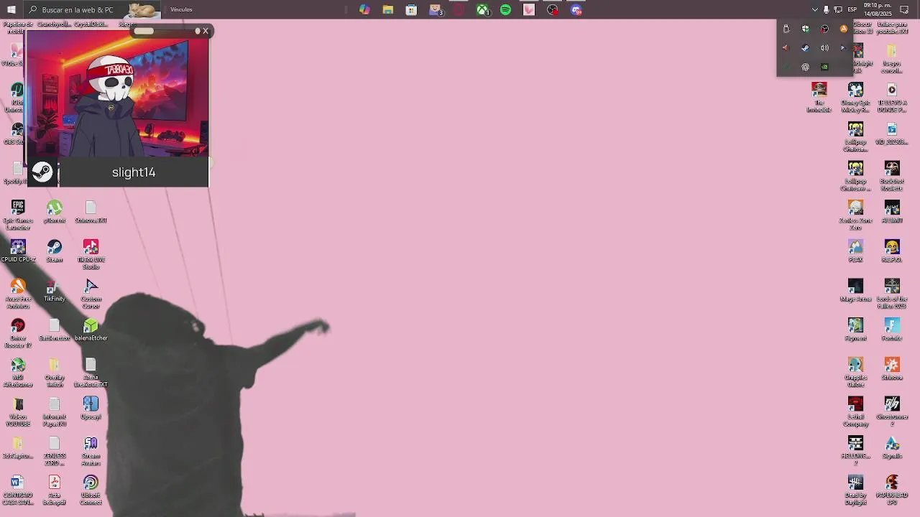Open Xbox app from the taskbar
920x517 pixels.
tap(482, 9)
